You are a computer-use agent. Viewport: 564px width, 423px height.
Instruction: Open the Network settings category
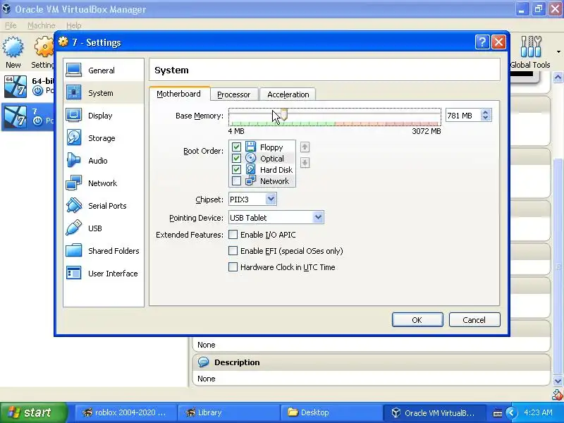pyautogui.click(x=104, y=183)
